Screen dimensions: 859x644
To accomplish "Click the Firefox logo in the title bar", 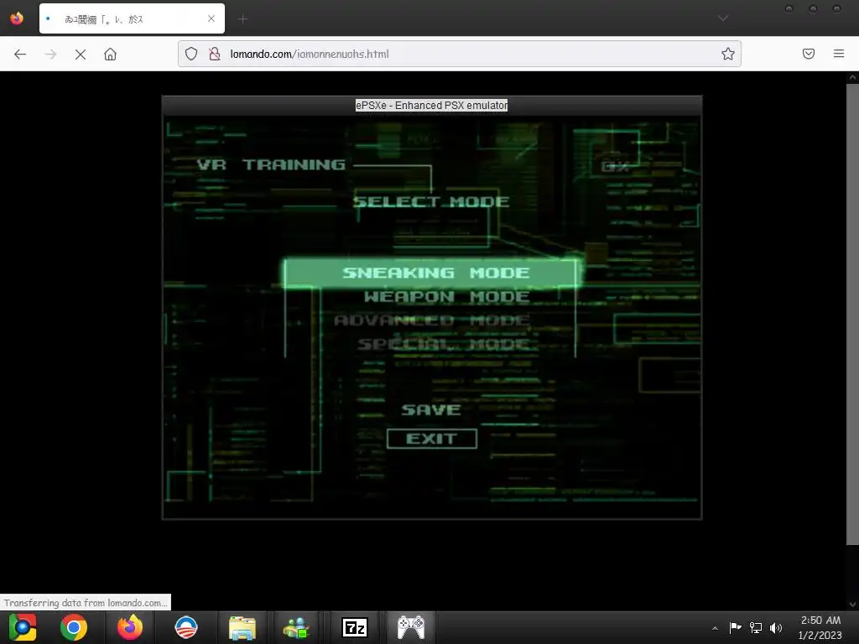I will pos(17,18).
